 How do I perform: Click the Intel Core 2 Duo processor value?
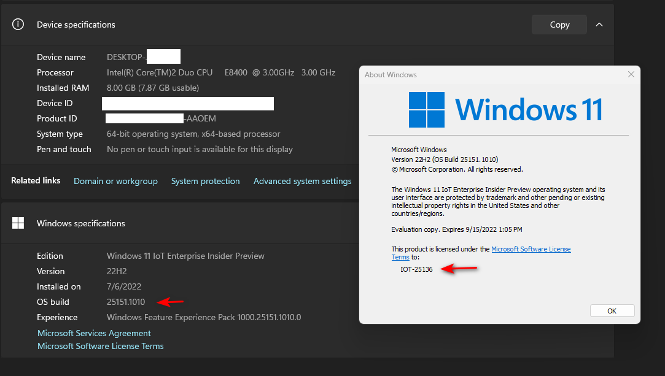pyautogui.click(x=221, y=72)
